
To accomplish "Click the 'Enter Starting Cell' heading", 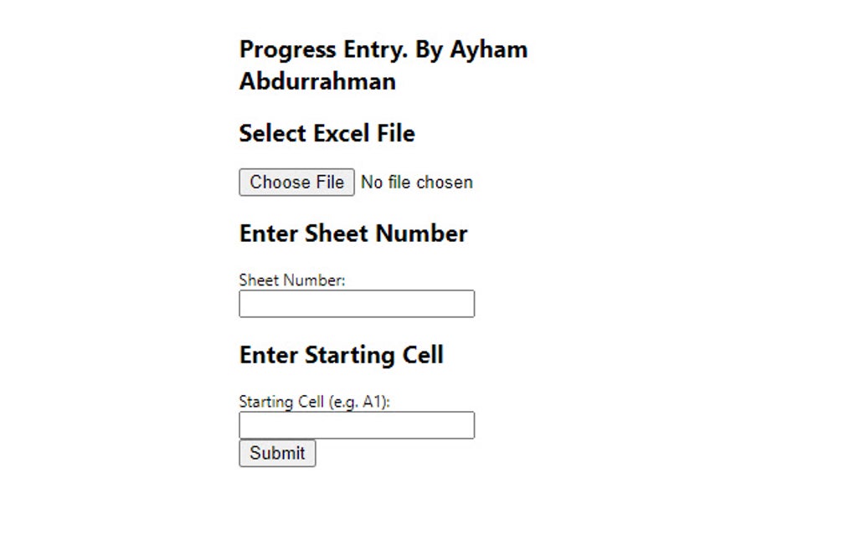I will pos(341,355).
